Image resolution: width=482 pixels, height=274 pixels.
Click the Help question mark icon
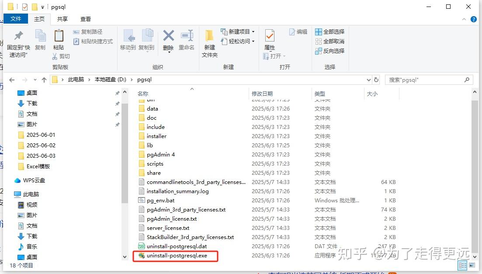pyautogui.click(x=474, y=19)
